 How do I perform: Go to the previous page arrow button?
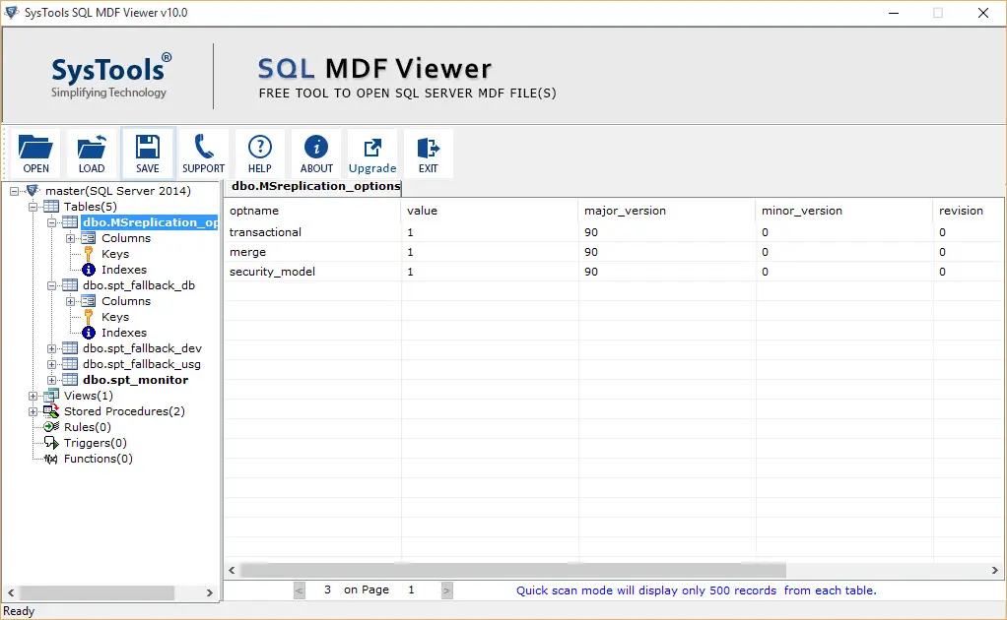[300, 590]
